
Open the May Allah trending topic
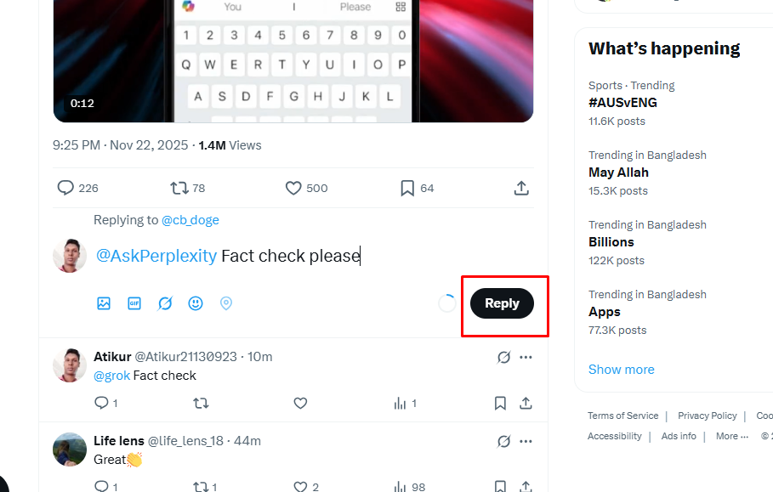(618, 172)
